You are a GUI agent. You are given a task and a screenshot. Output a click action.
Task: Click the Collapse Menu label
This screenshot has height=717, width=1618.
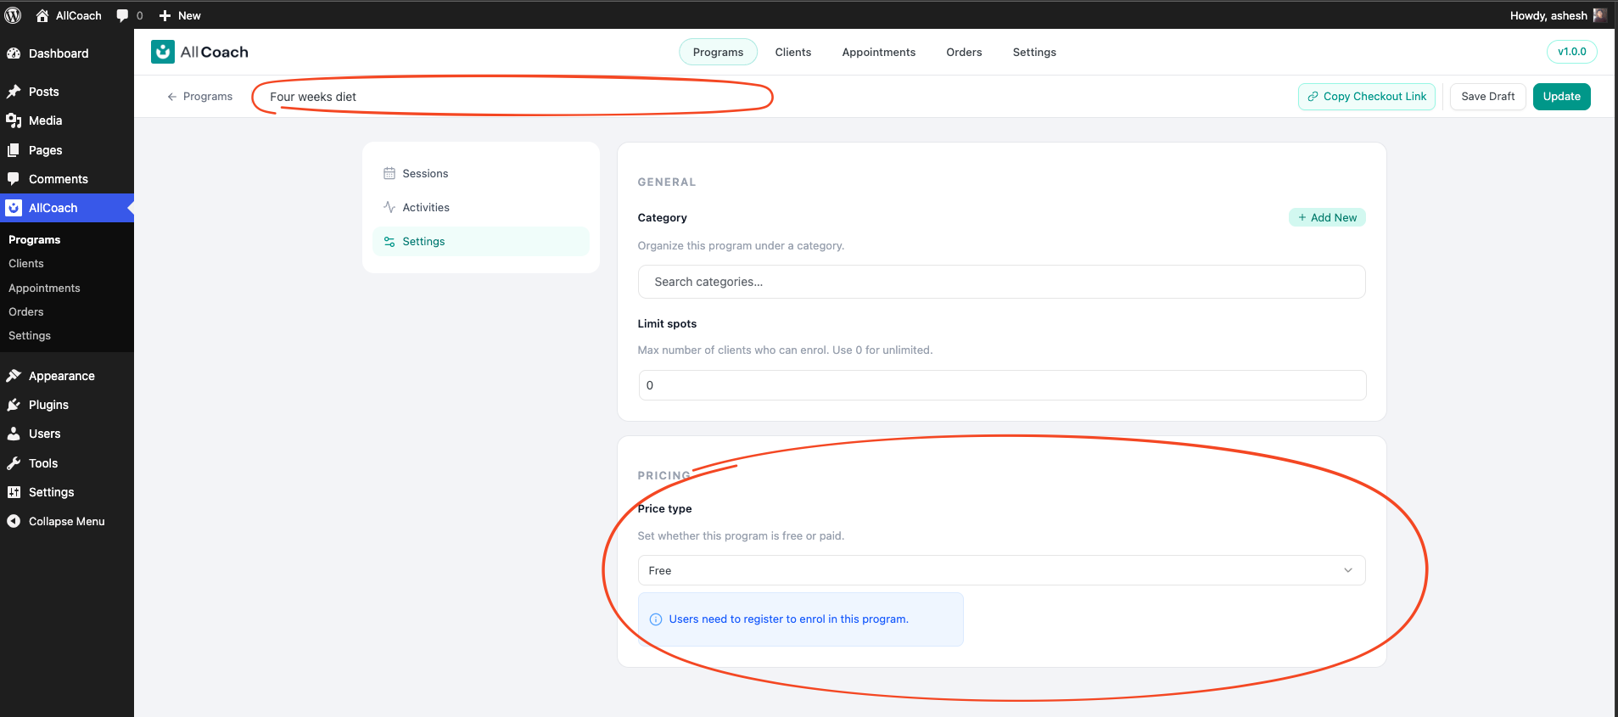tap(67, 522)
